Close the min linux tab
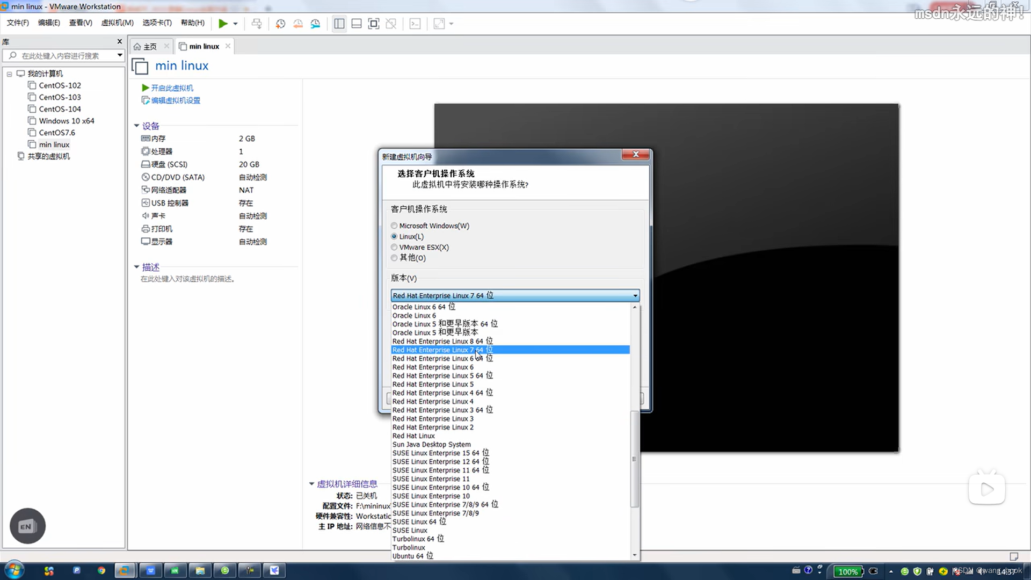Image resolution: width=1031 pixels, height=580 pixels. tap(228, 46)
